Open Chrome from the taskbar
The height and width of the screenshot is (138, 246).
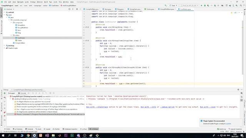pos(28,135)
